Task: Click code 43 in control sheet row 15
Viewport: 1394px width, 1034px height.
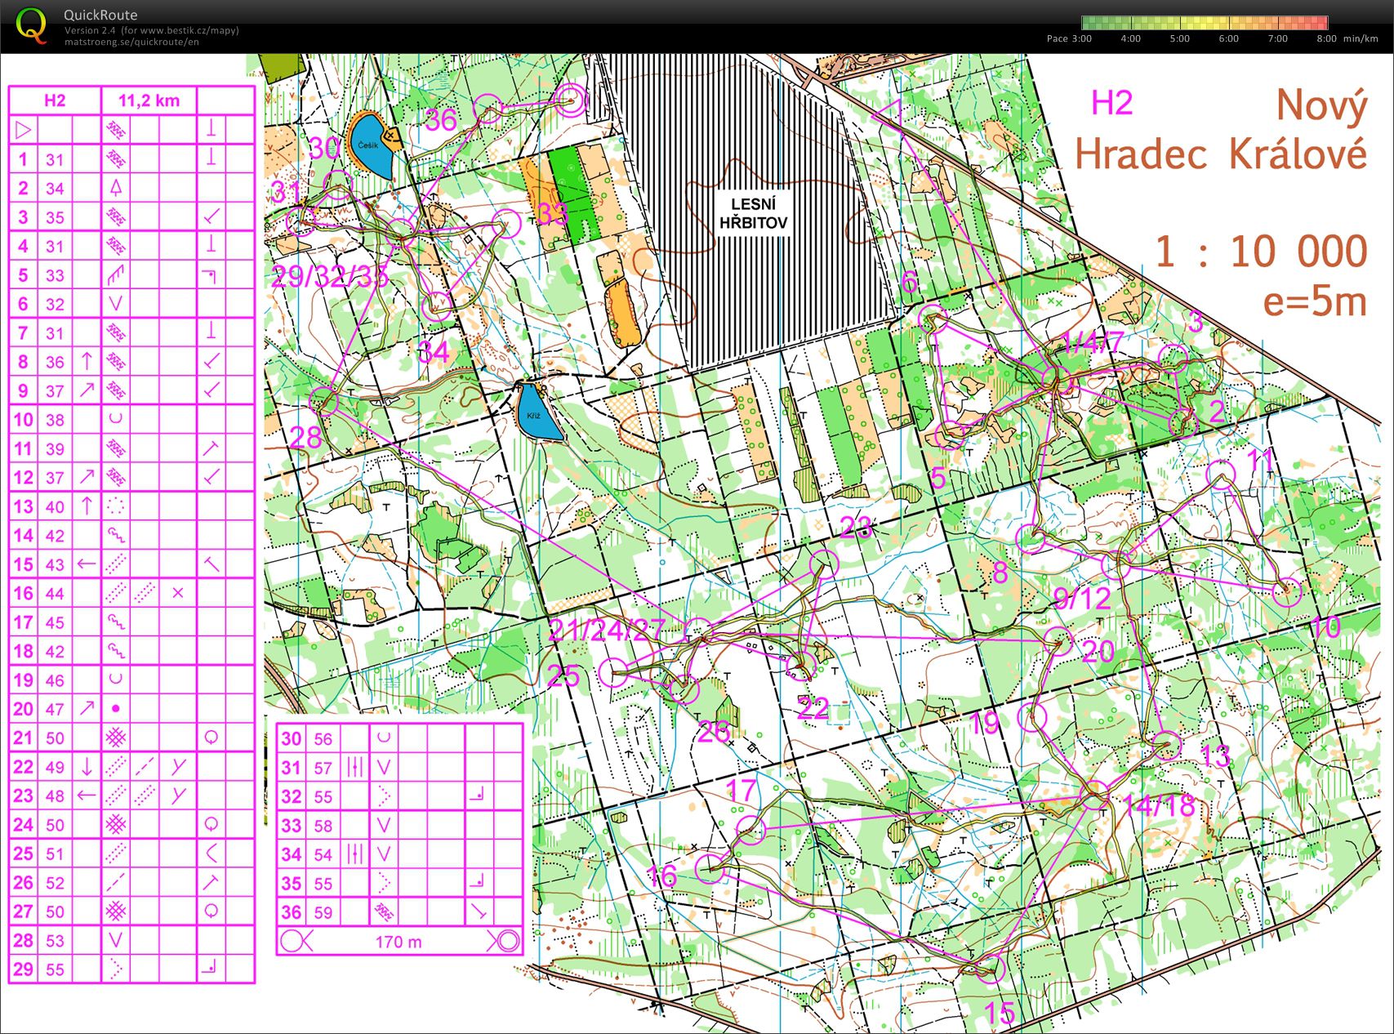Action: [55, 564]
